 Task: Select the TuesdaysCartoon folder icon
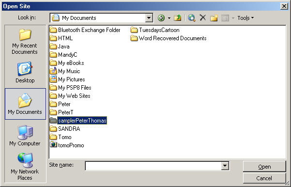click(x=134, y=30)
